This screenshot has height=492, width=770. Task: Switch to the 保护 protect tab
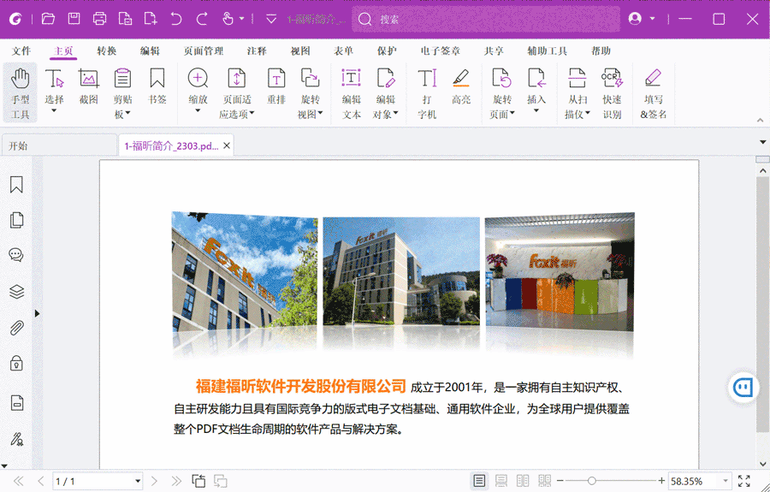point(387,51)
